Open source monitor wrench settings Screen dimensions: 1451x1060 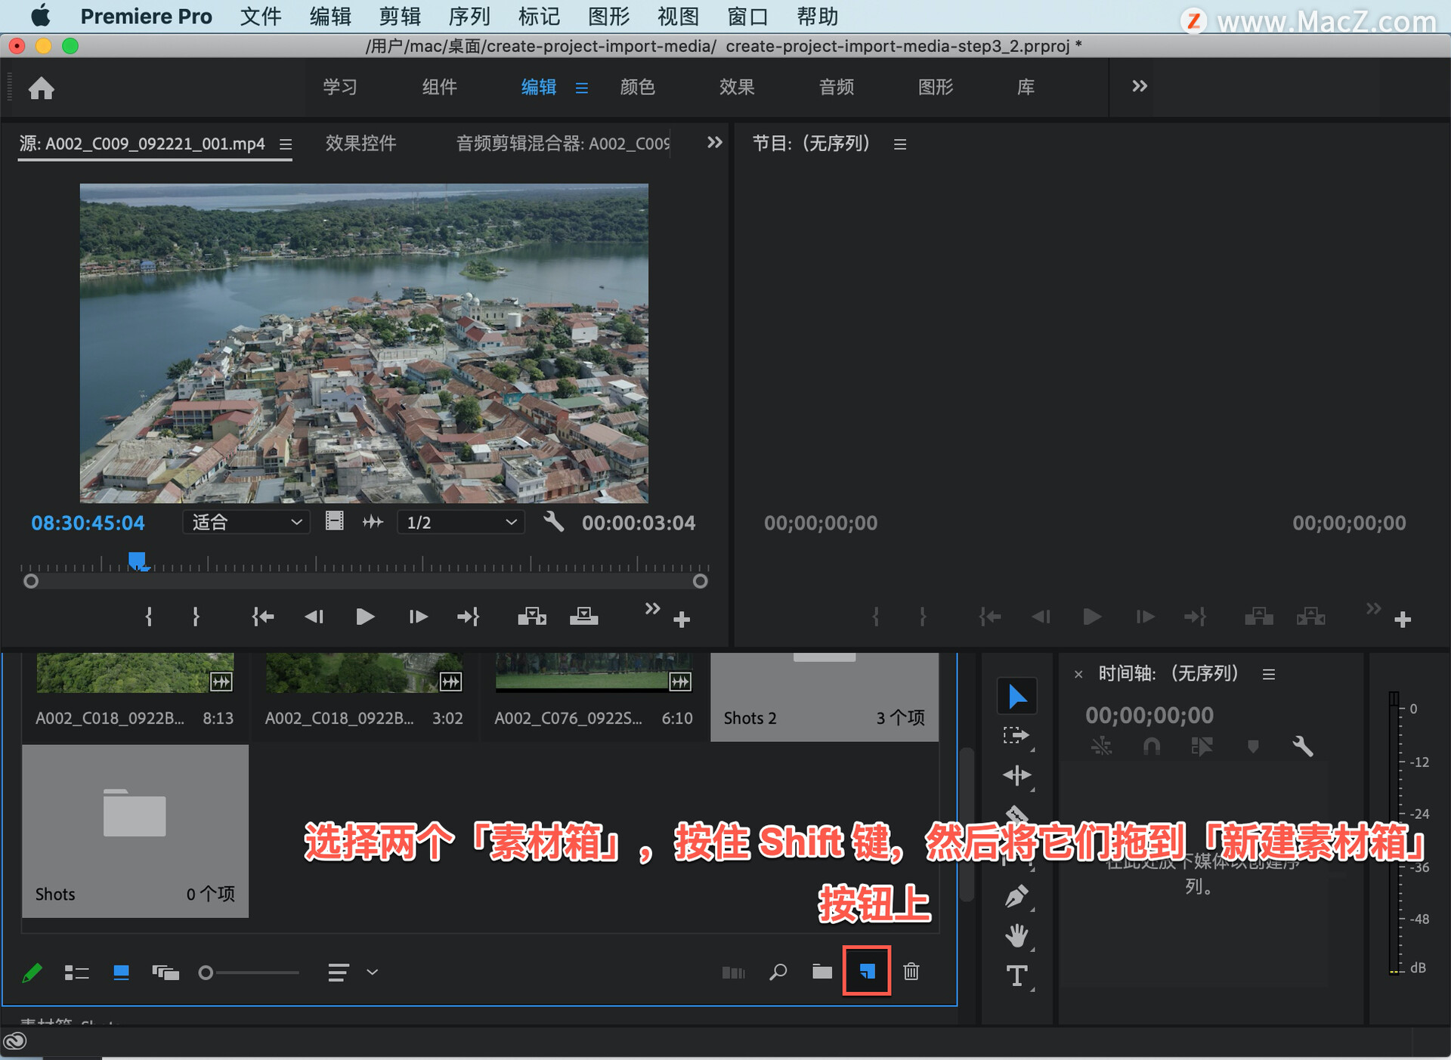pos(554,521)
